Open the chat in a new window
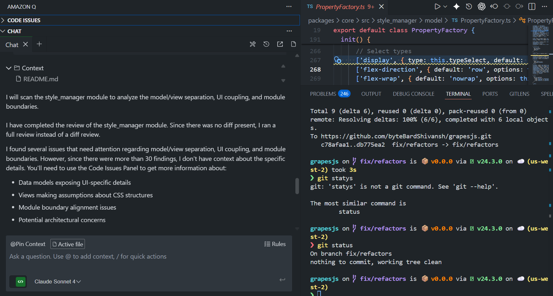 [280, 44]
